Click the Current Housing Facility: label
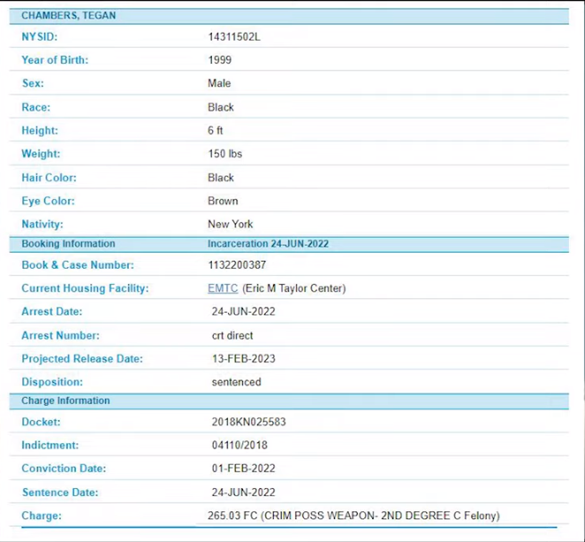585x542 pixels. (85, 288)
